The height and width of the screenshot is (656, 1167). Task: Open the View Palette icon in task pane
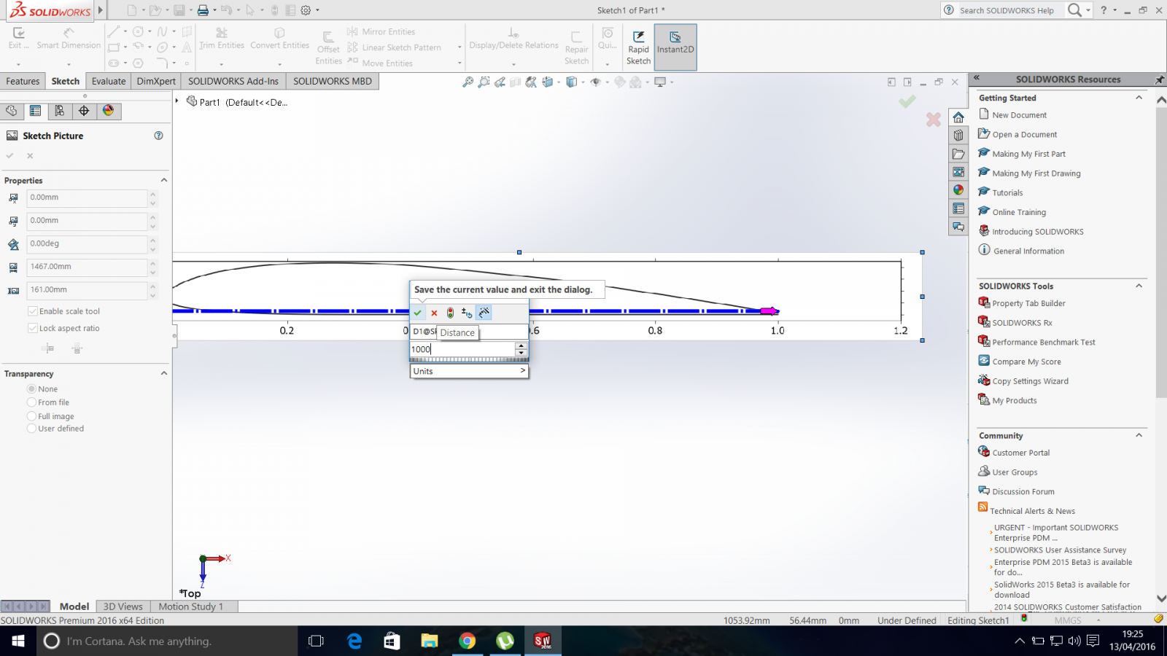tap(958, 172)
